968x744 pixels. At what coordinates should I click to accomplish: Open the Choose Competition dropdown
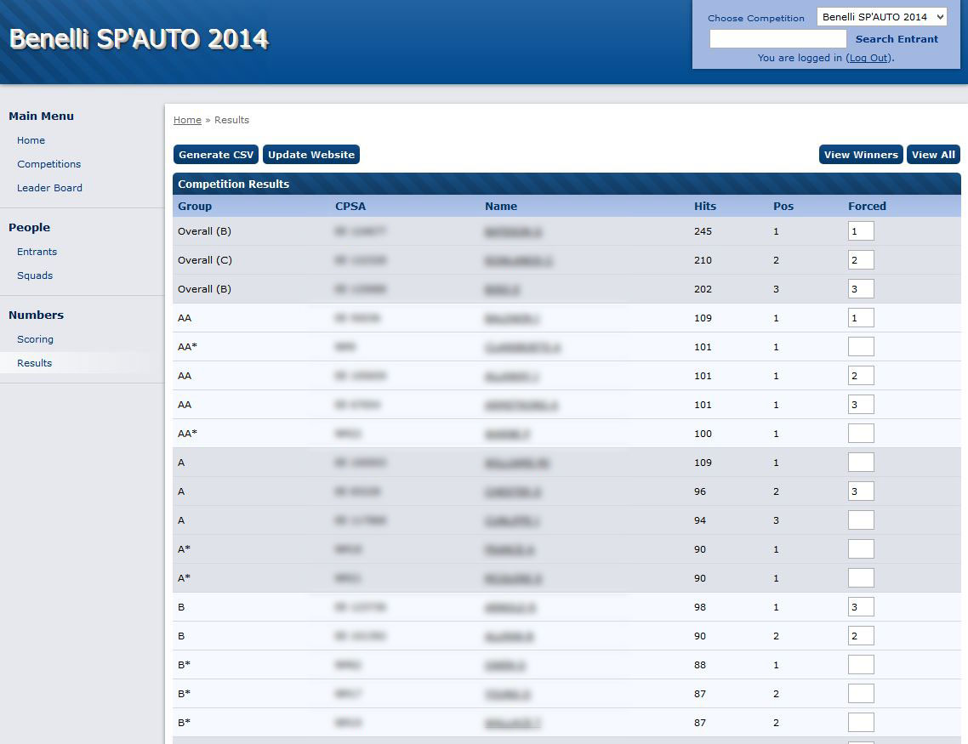point(881,17)
